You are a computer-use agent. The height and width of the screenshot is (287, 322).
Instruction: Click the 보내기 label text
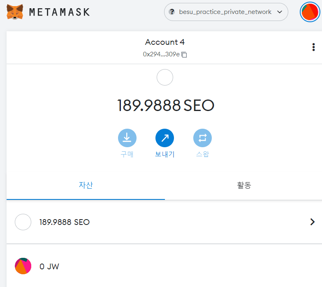pos(164,154)
